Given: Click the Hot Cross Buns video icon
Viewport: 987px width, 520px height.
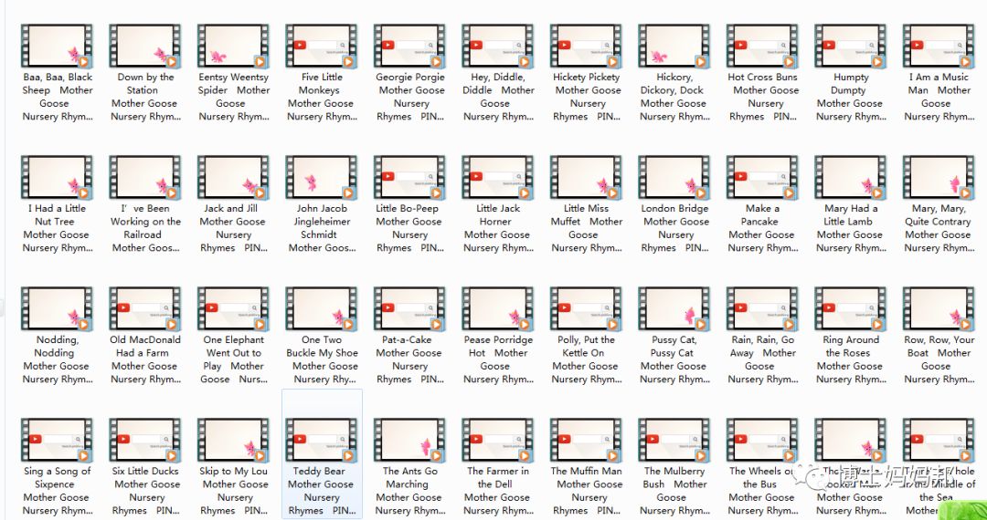Looking at the screenshot, I should 761,46.
